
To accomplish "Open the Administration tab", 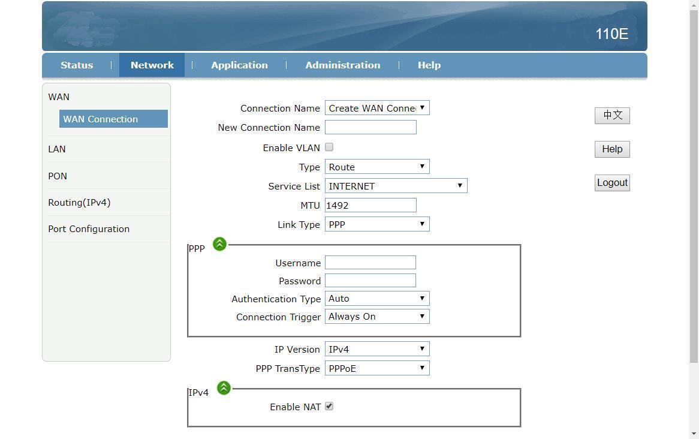I will coord(343,65).
